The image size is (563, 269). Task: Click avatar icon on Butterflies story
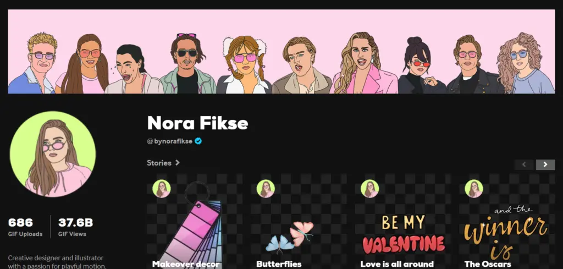266,189
